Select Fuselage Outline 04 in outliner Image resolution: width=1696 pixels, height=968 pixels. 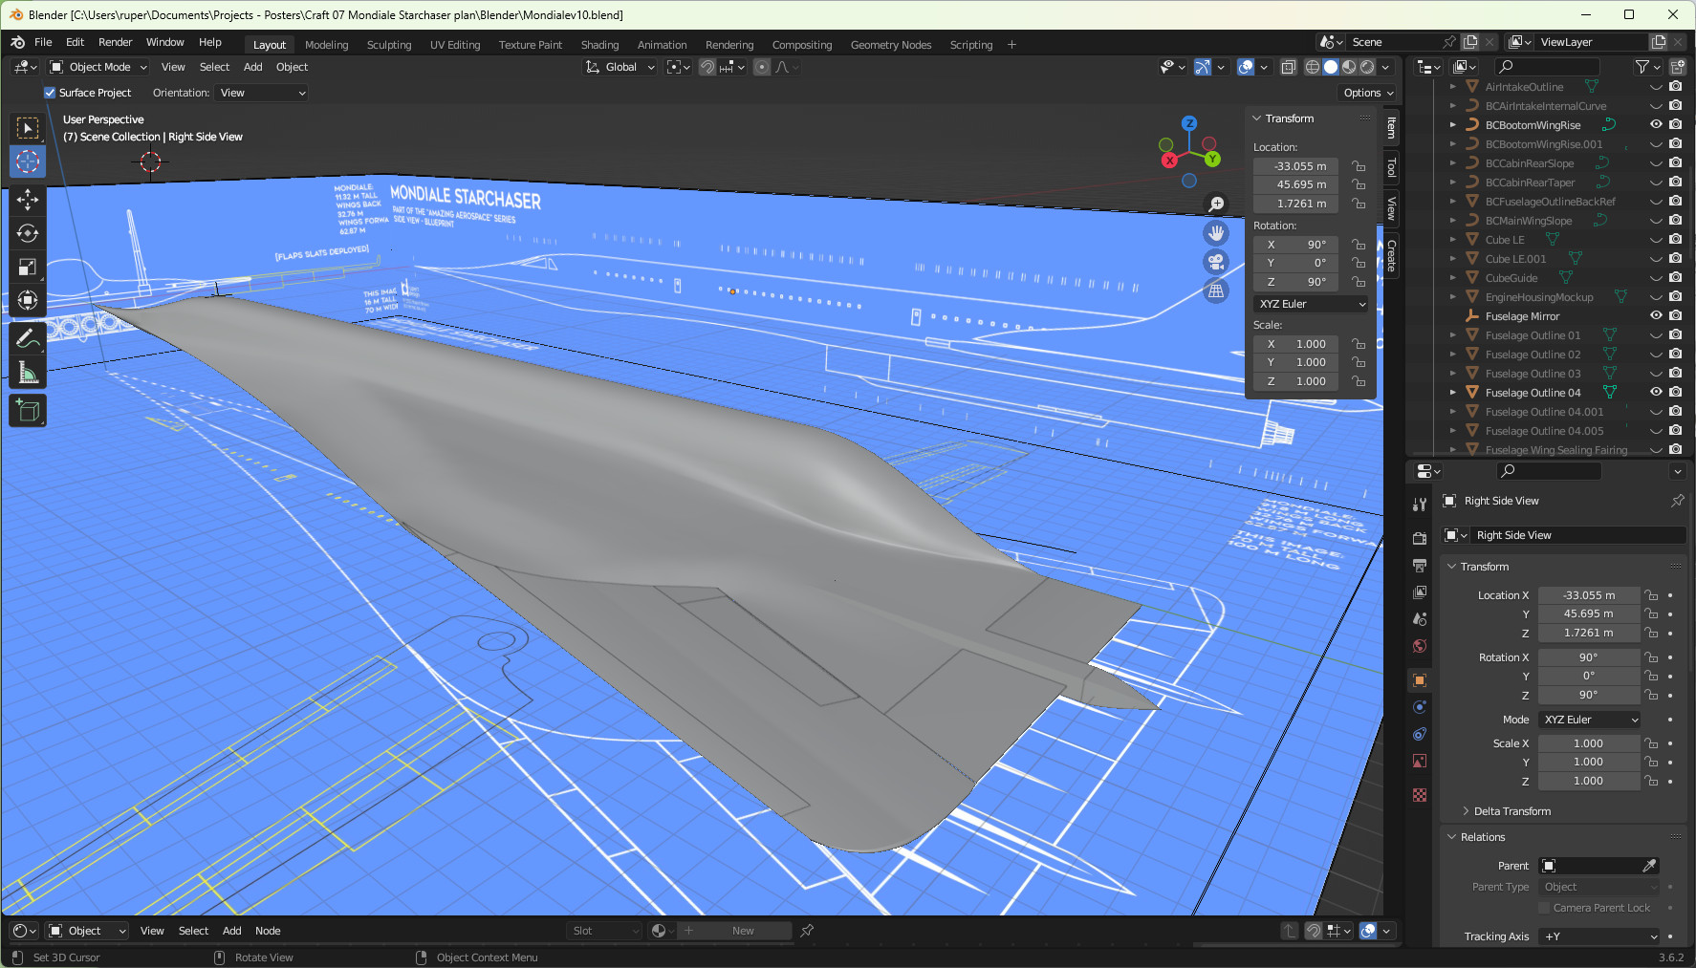(x=1533, y=393)
